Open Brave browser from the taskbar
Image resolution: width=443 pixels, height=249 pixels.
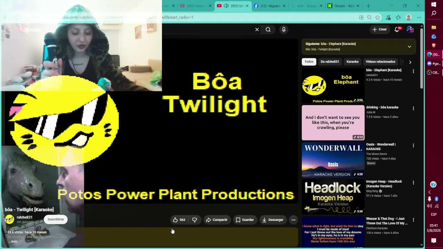click(x=434, y=45)
